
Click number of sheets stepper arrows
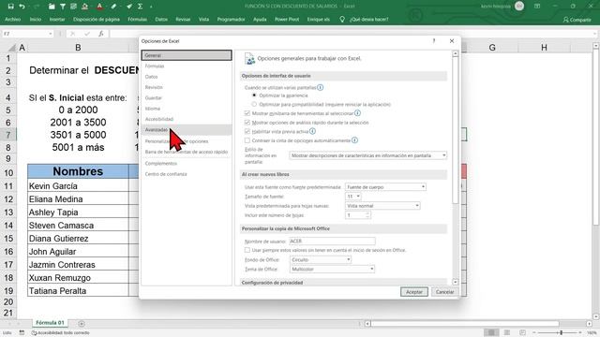(367, 215)
